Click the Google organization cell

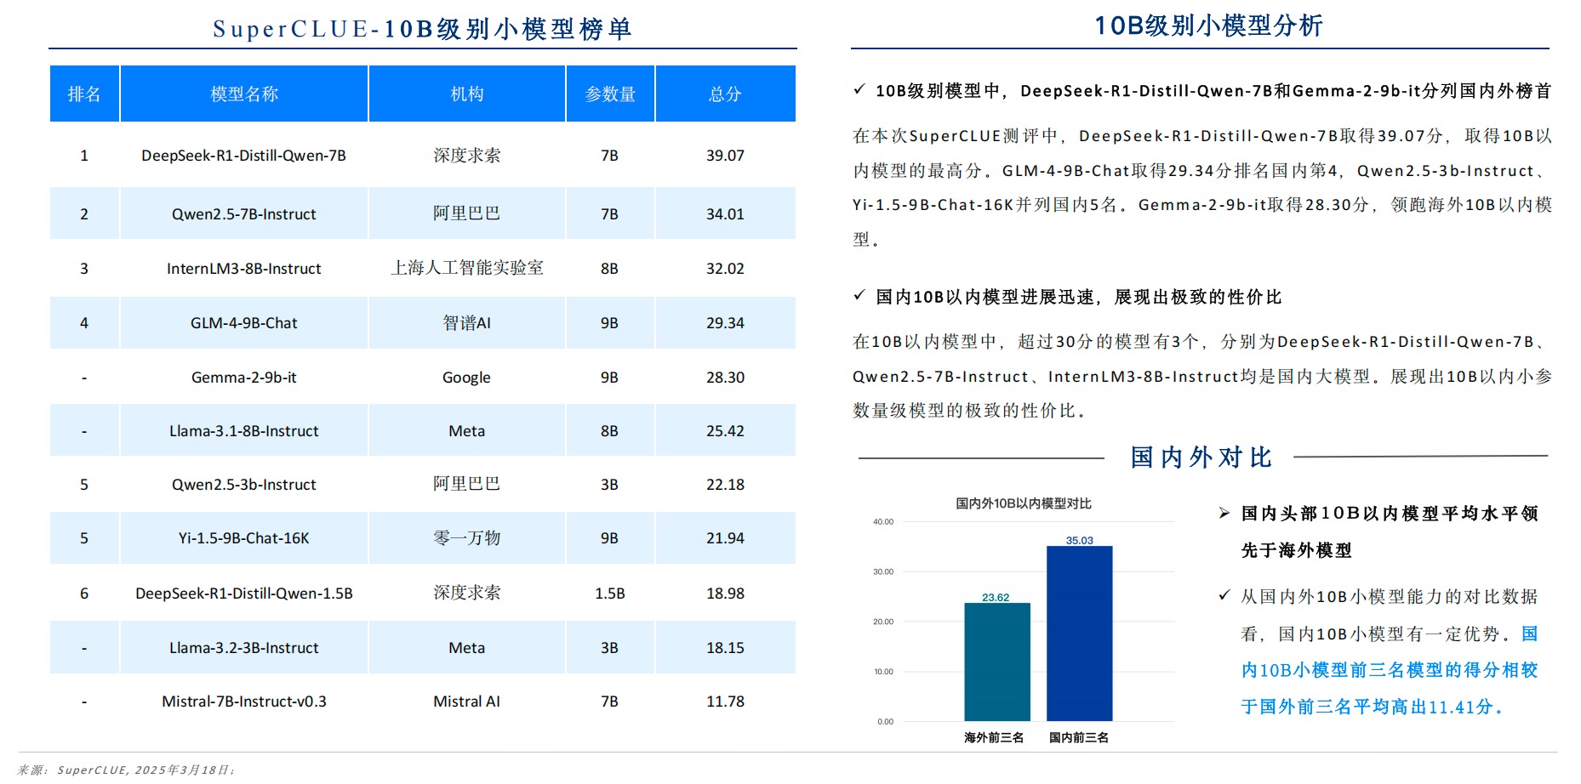tap(467, 378)
